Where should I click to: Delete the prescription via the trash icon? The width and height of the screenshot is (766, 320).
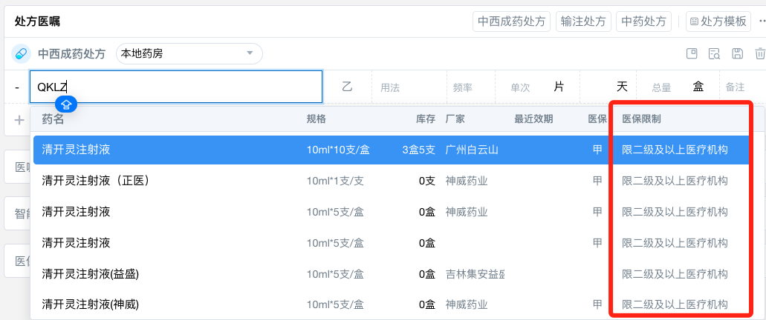tap(759, 53)
